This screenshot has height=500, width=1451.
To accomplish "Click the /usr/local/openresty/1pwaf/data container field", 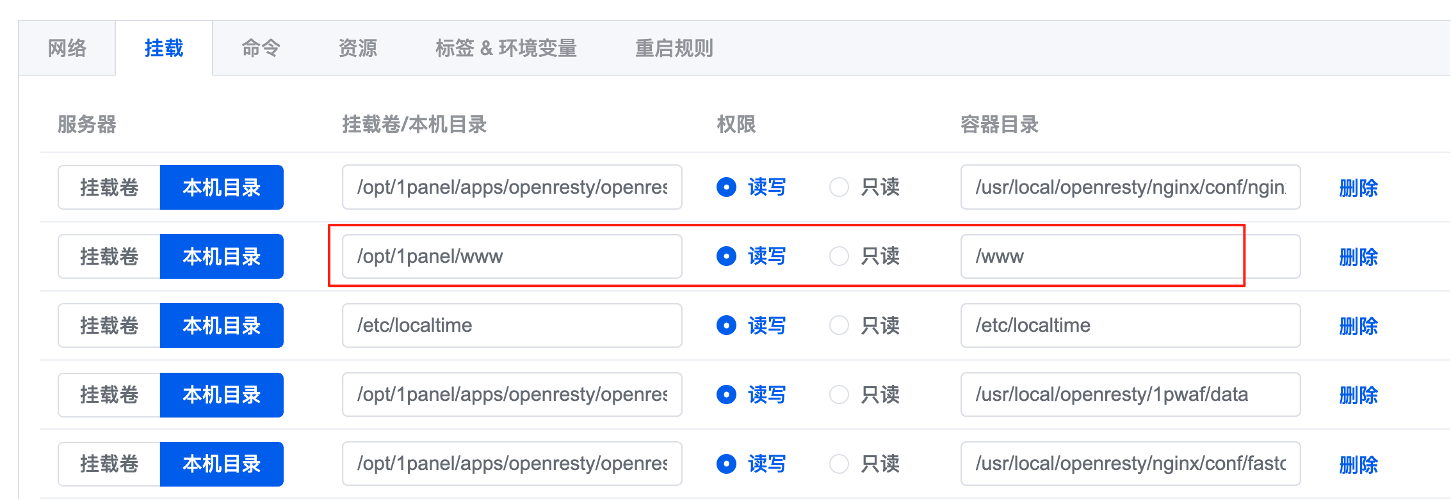I will (1130, 395).
